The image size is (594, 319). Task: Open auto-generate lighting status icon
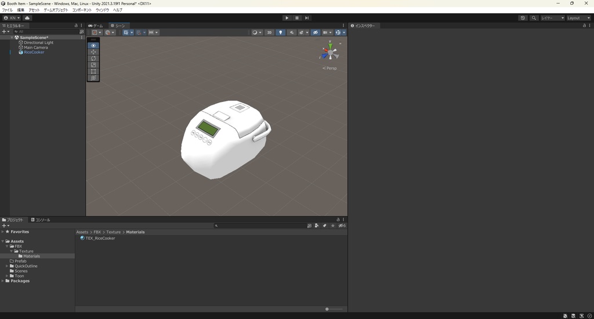(581, 316)
